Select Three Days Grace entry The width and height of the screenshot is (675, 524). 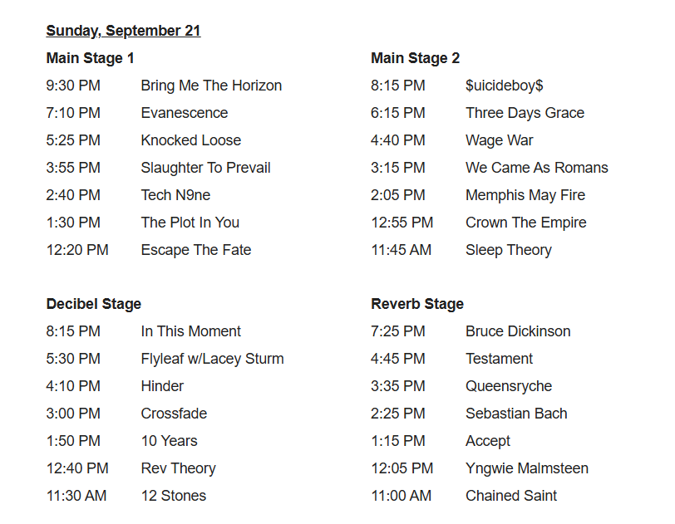(525, 113)
